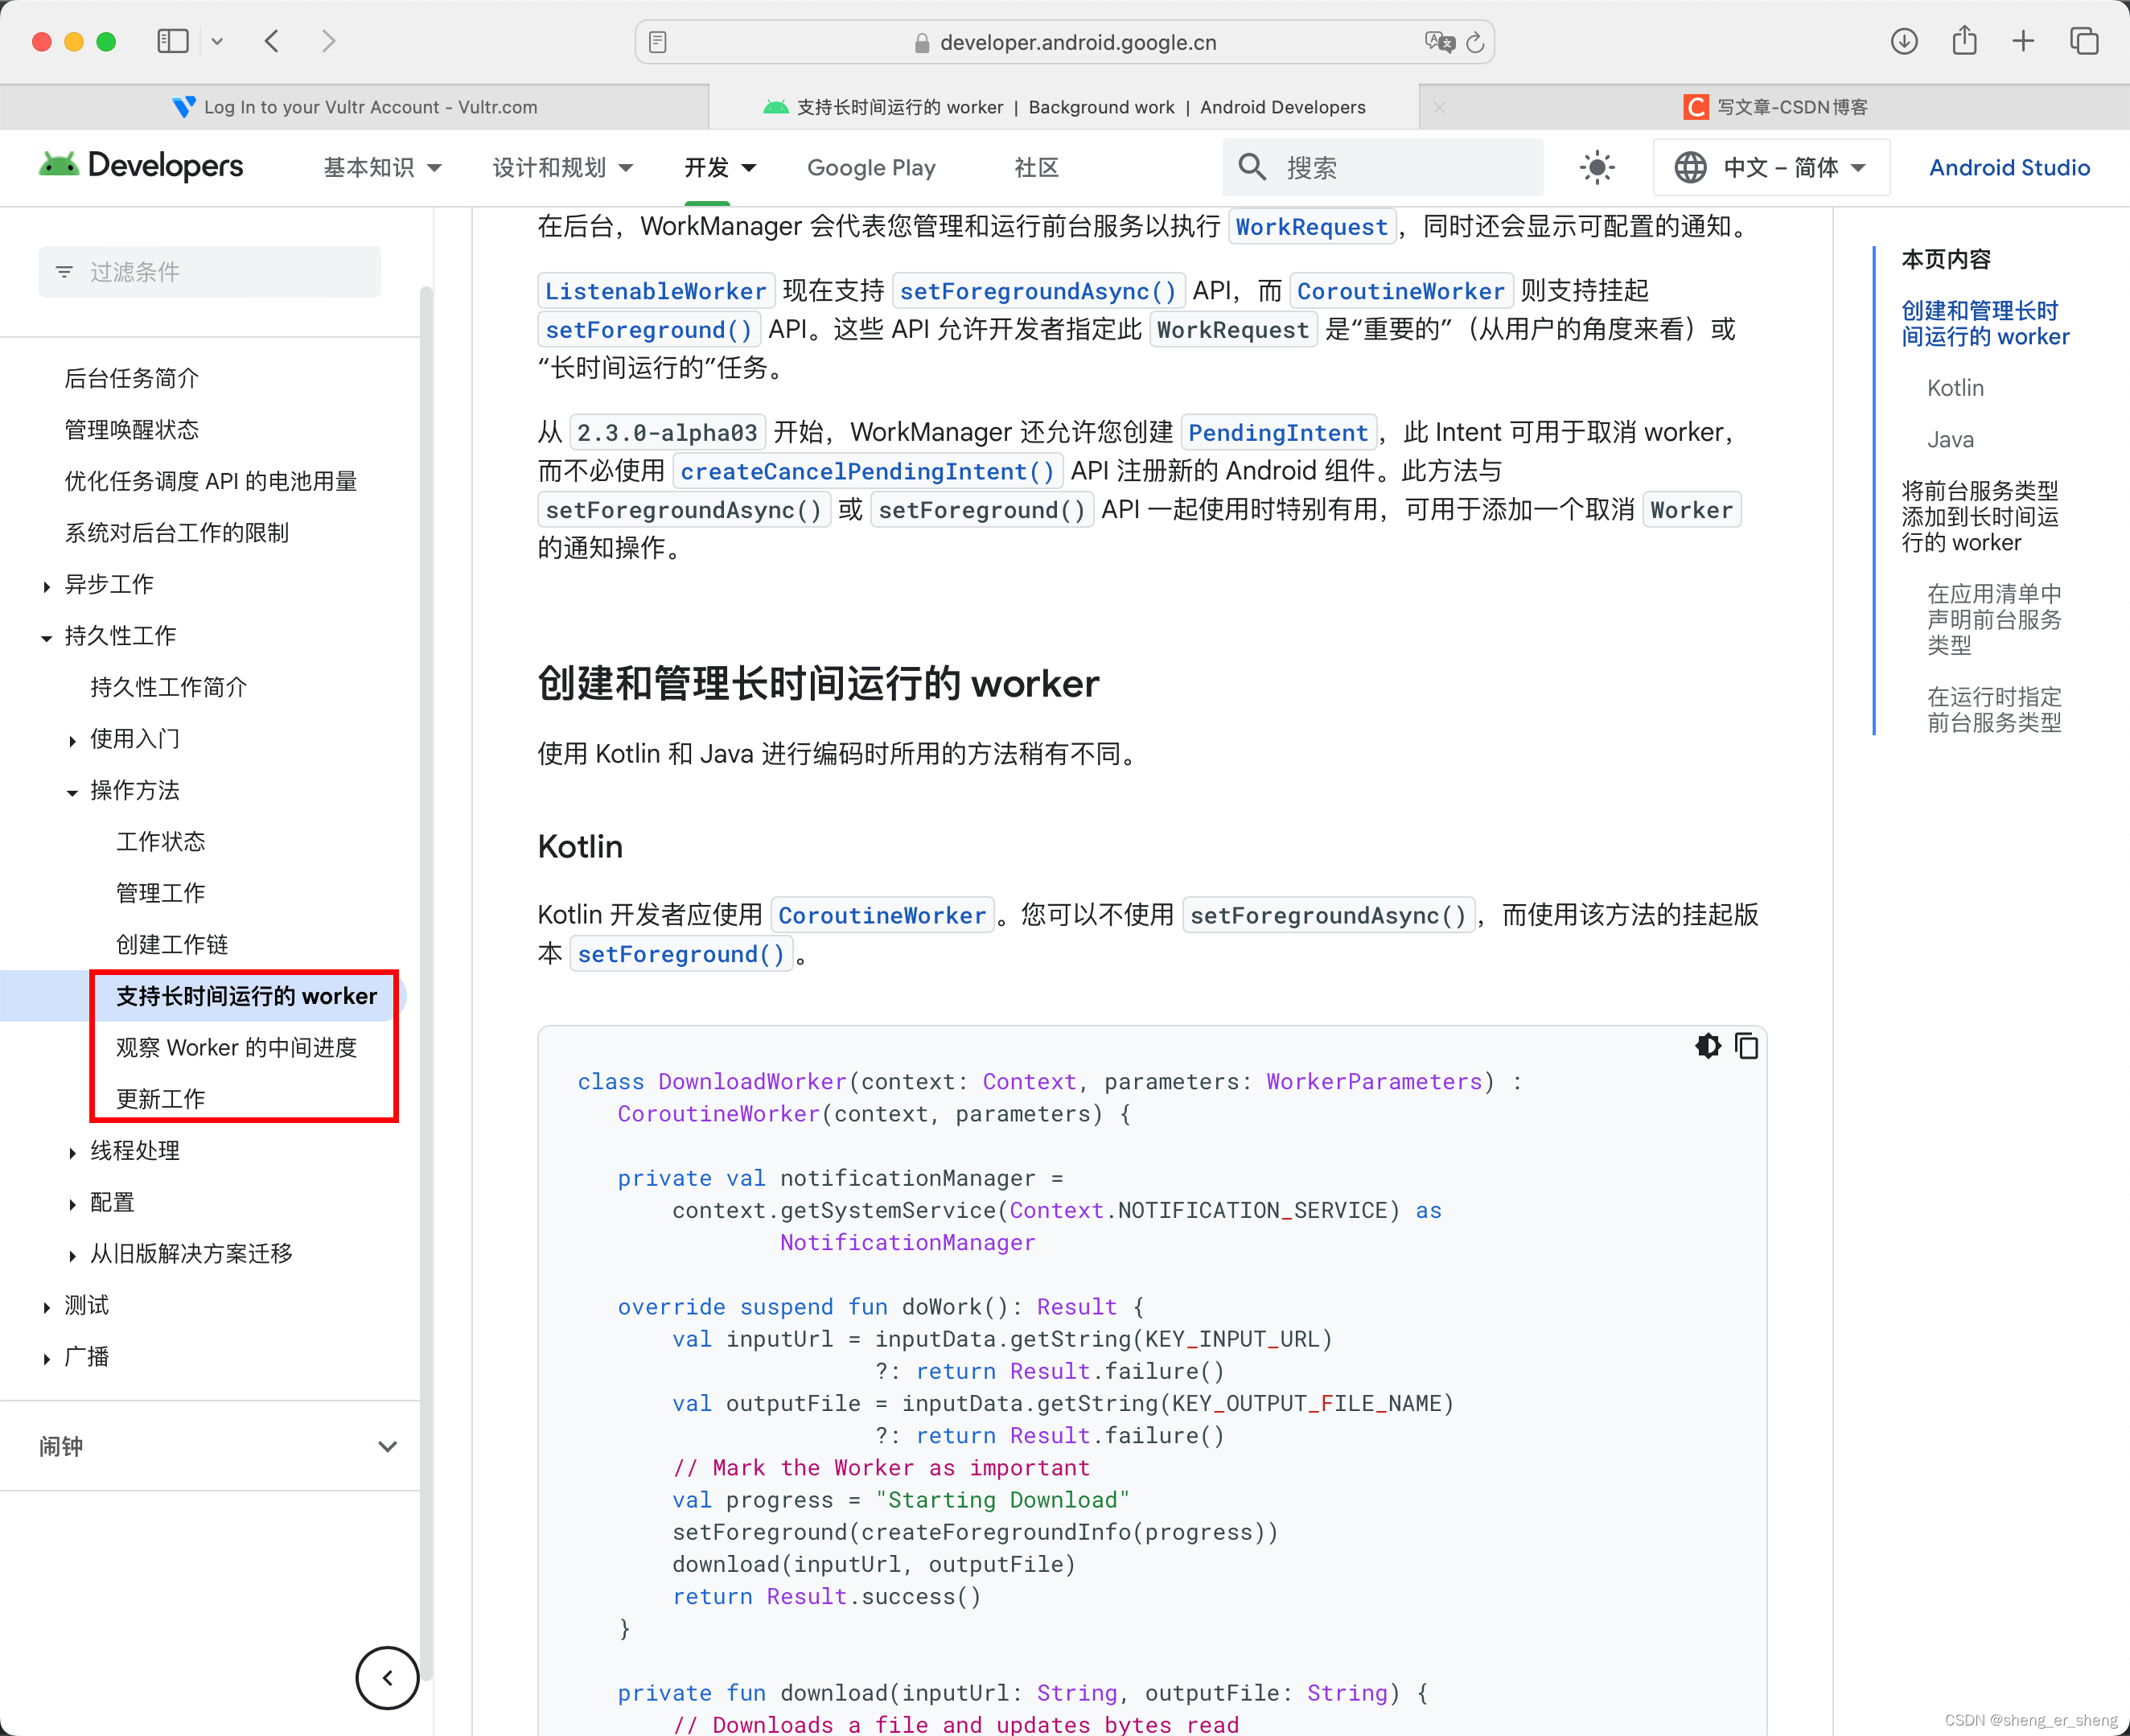
Task: Go back to previous page
Action: click(x=272, y=41)
